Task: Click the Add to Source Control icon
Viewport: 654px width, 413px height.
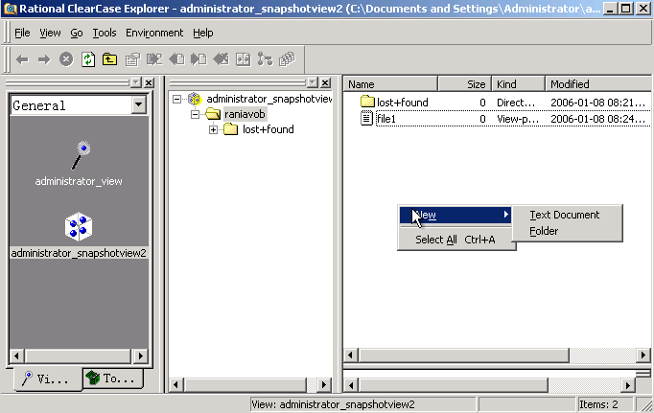Action: tap(154, 59)
